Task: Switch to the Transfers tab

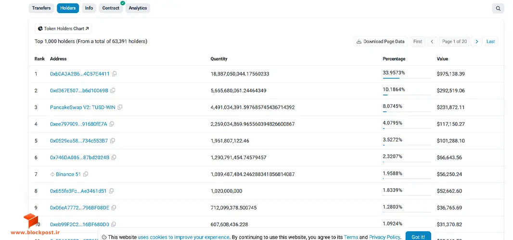Action: click(x=41, y=8)
